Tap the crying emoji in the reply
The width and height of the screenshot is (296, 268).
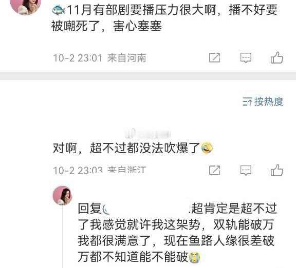tap(194, 257)
